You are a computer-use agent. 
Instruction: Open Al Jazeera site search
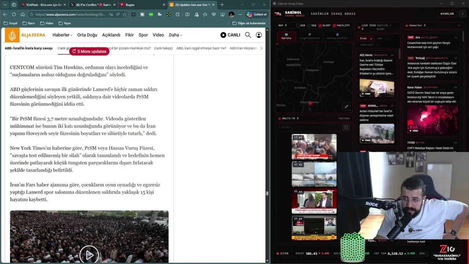click(x=248, y=35)
